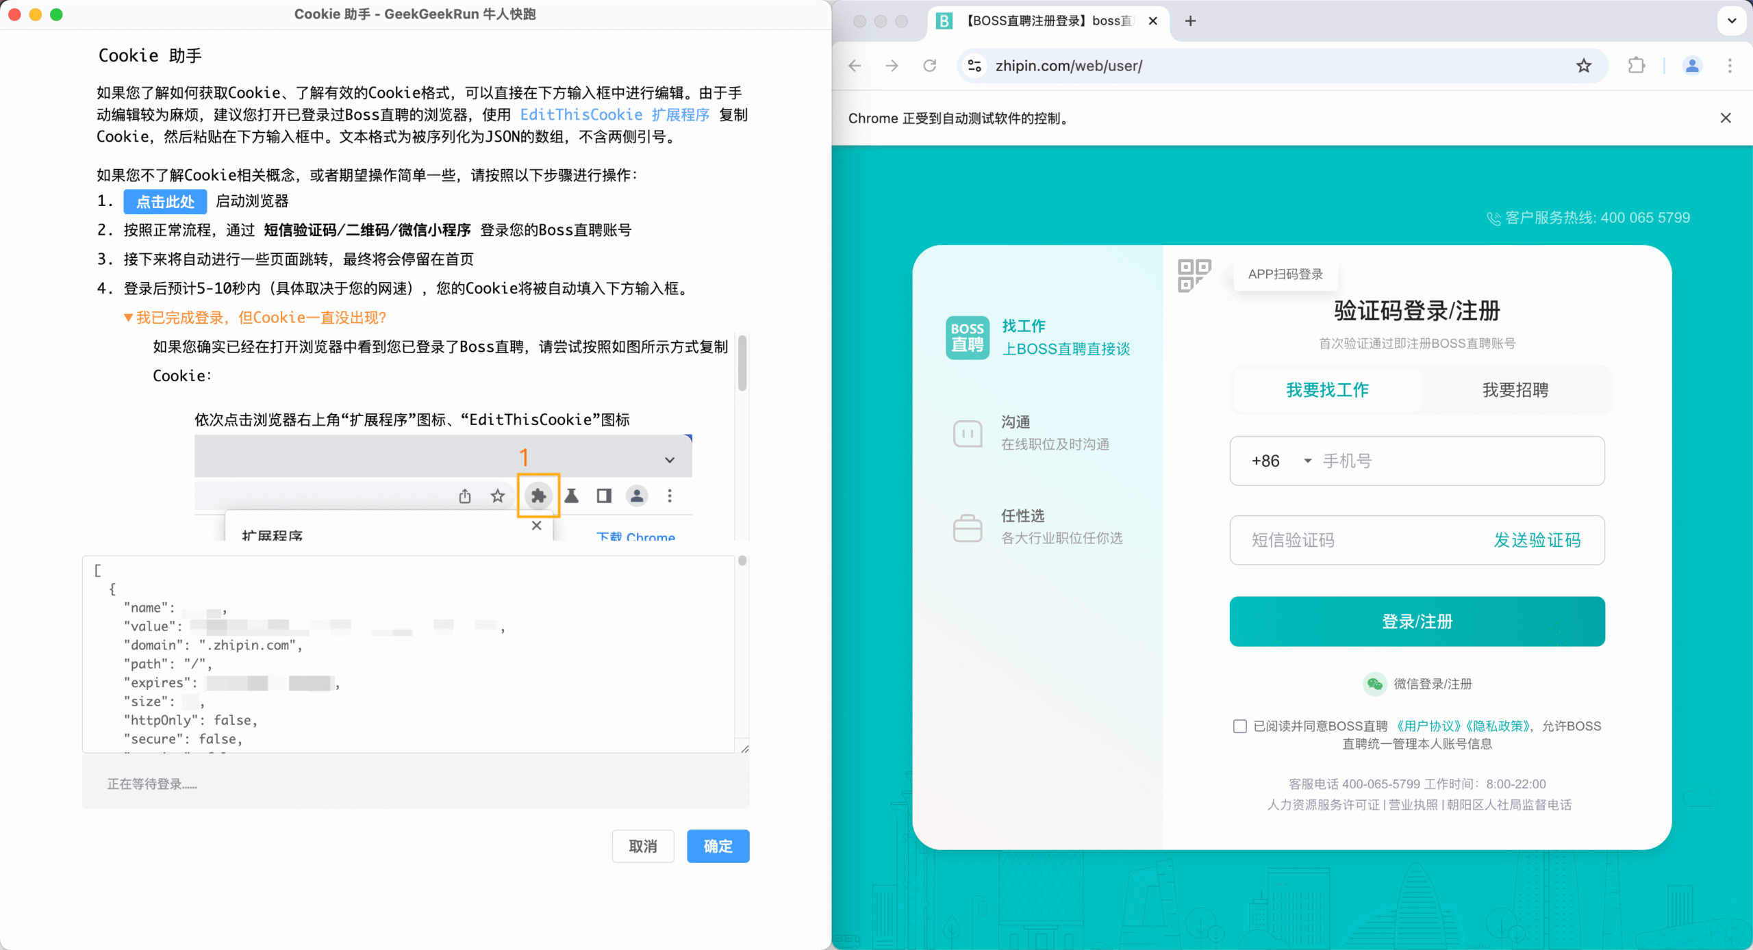Bookmark the page with the star icon

click(x=1583, y=66)
